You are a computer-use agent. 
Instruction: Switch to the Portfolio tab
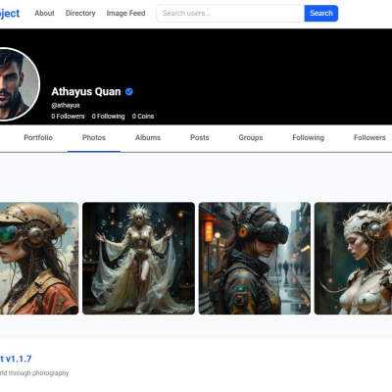(x=38, y=137)
